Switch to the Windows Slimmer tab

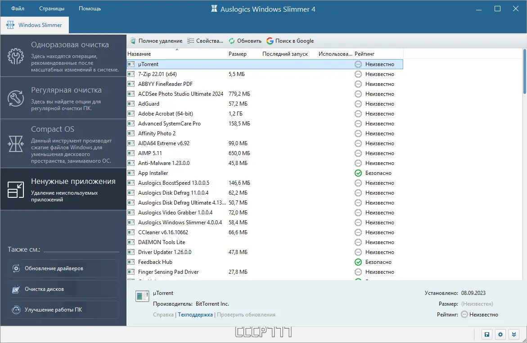coord(35,25)
